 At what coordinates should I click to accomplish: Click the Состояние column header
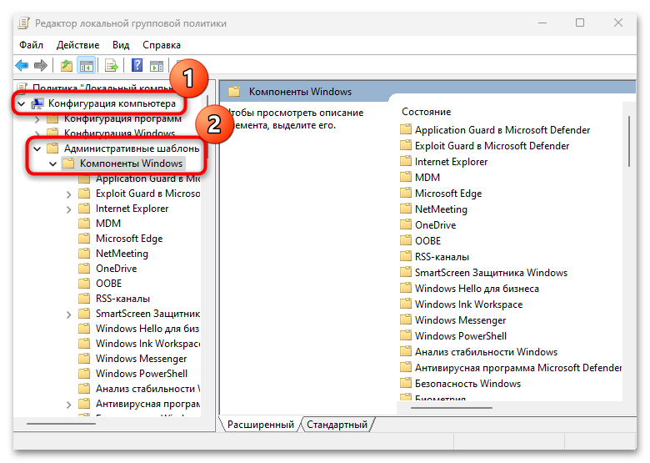(x=426, y=112)
